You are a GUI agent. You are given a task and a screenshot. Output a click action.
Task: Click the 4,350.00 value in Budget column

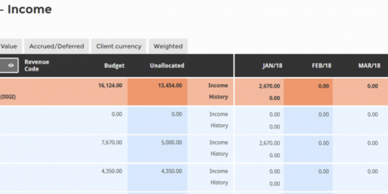point(112,171)
